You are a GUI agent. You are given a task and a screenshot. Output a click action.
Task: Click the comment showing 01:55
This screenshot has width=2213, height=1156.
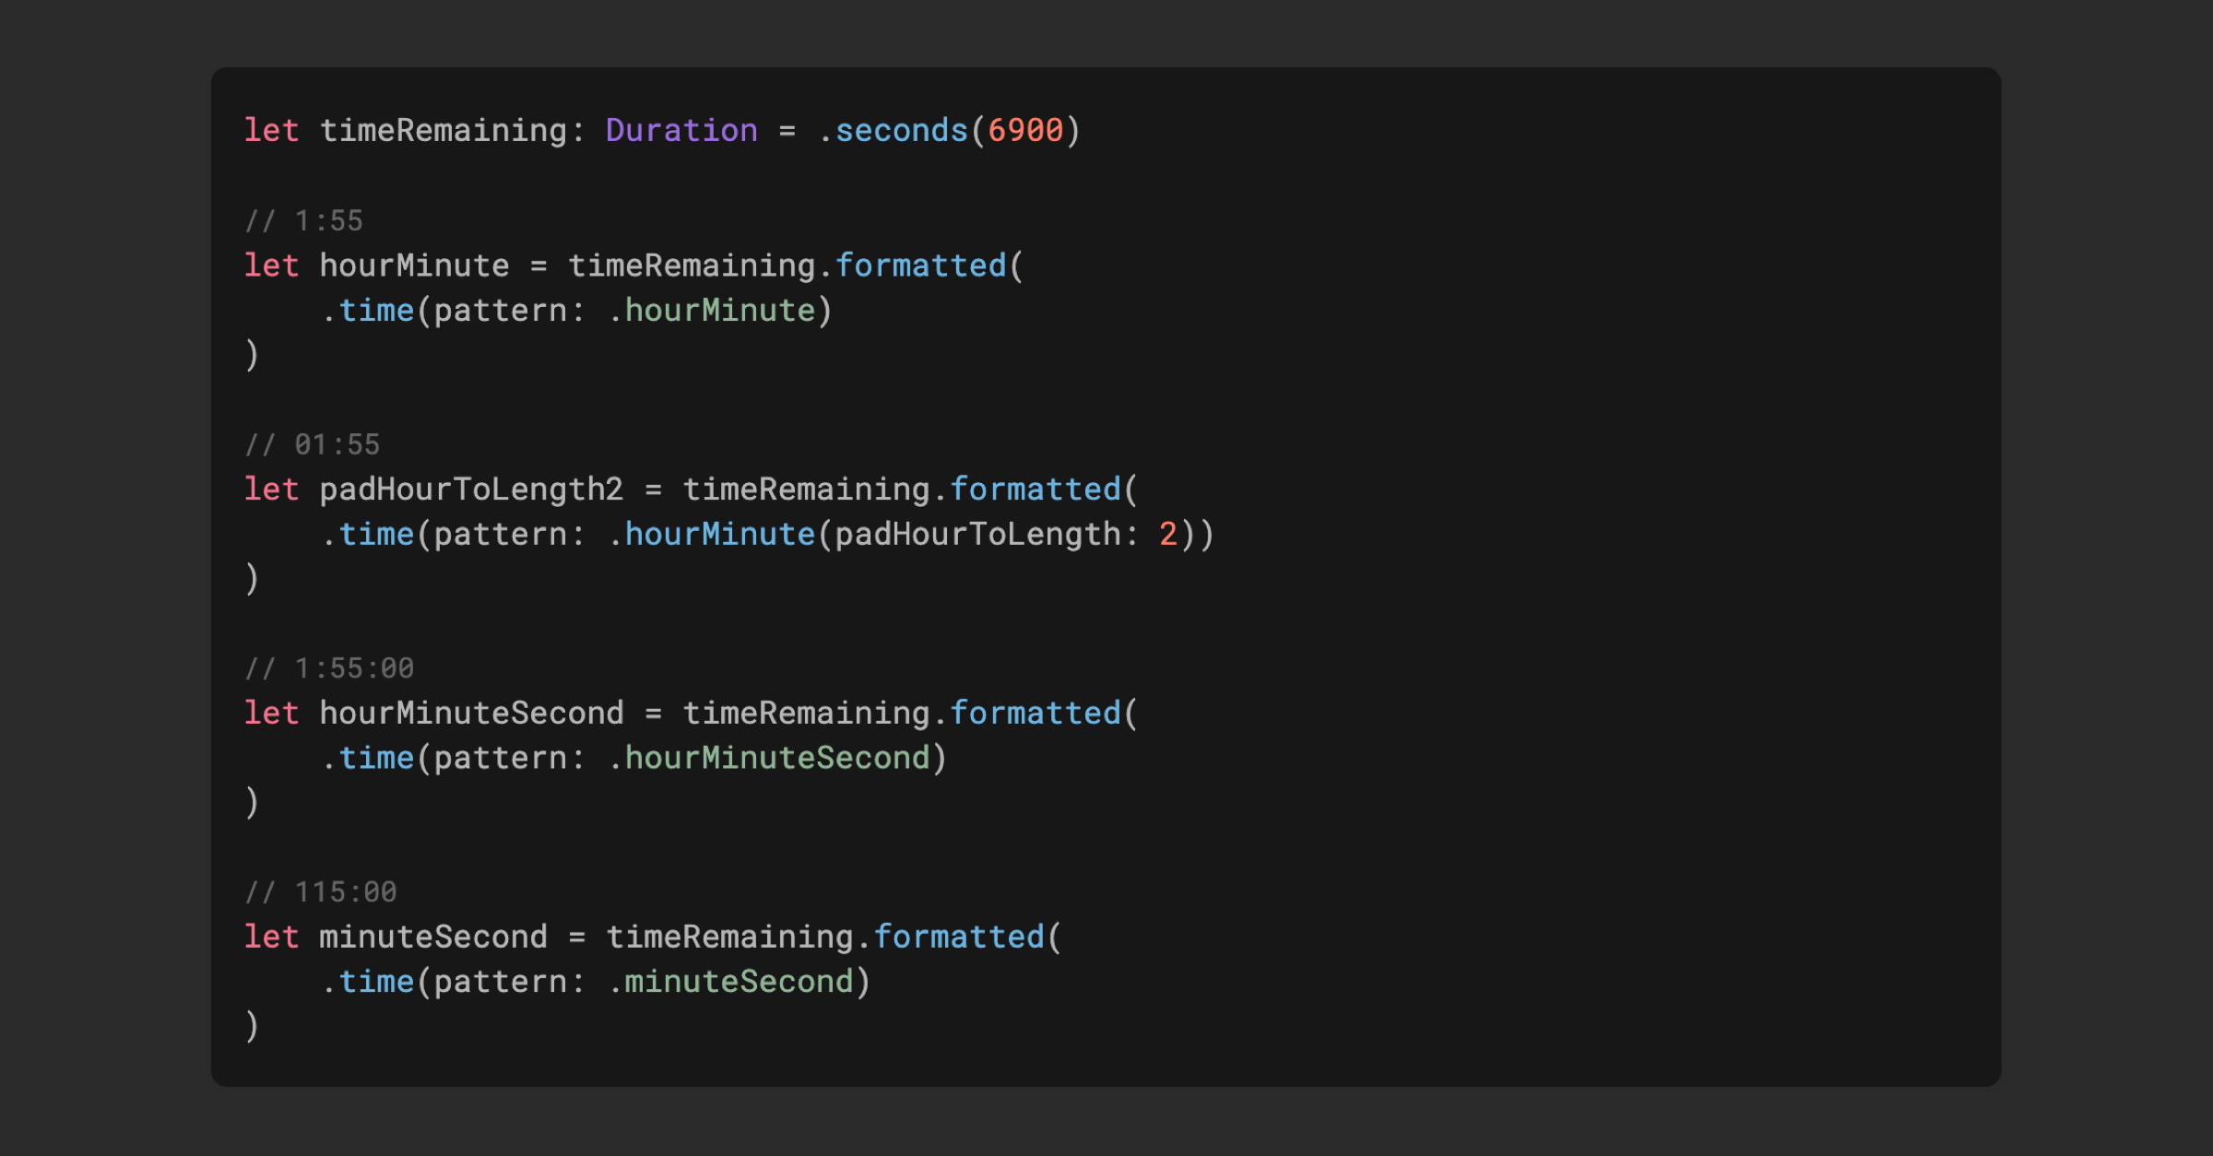[314, 443]
